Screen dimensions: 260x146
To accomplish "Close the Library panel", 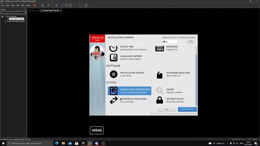I will tap(25, 9).
